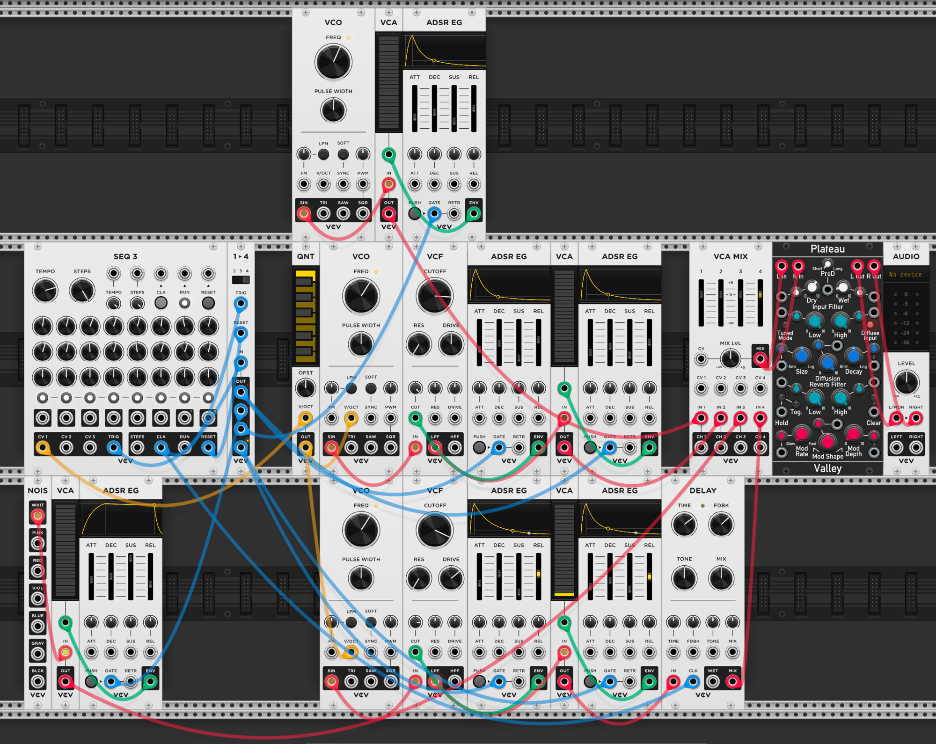Click the PUSH button on the top ADSR EG
Screen dimensions: 936x744
pos(414,214)
